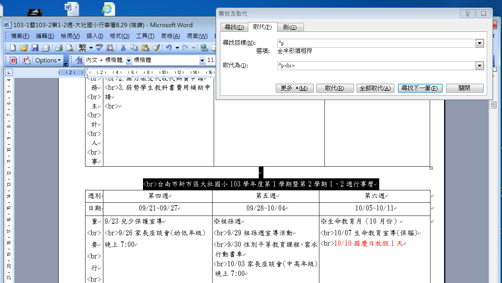Click the 繁 Chinese conversion icon

[82, 48]
